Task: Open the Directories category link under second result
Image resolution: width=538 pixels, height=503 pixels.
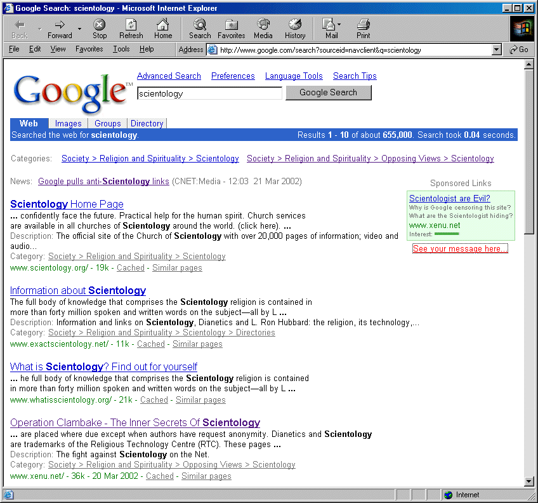Action: tap(255, 333)
